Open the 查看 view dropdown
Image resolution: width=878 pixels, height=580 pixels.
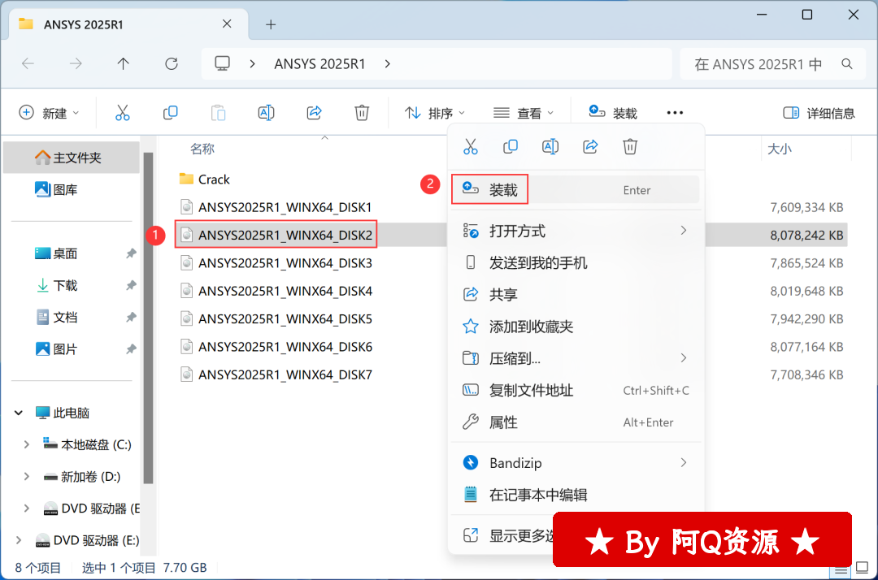[524, 113]
